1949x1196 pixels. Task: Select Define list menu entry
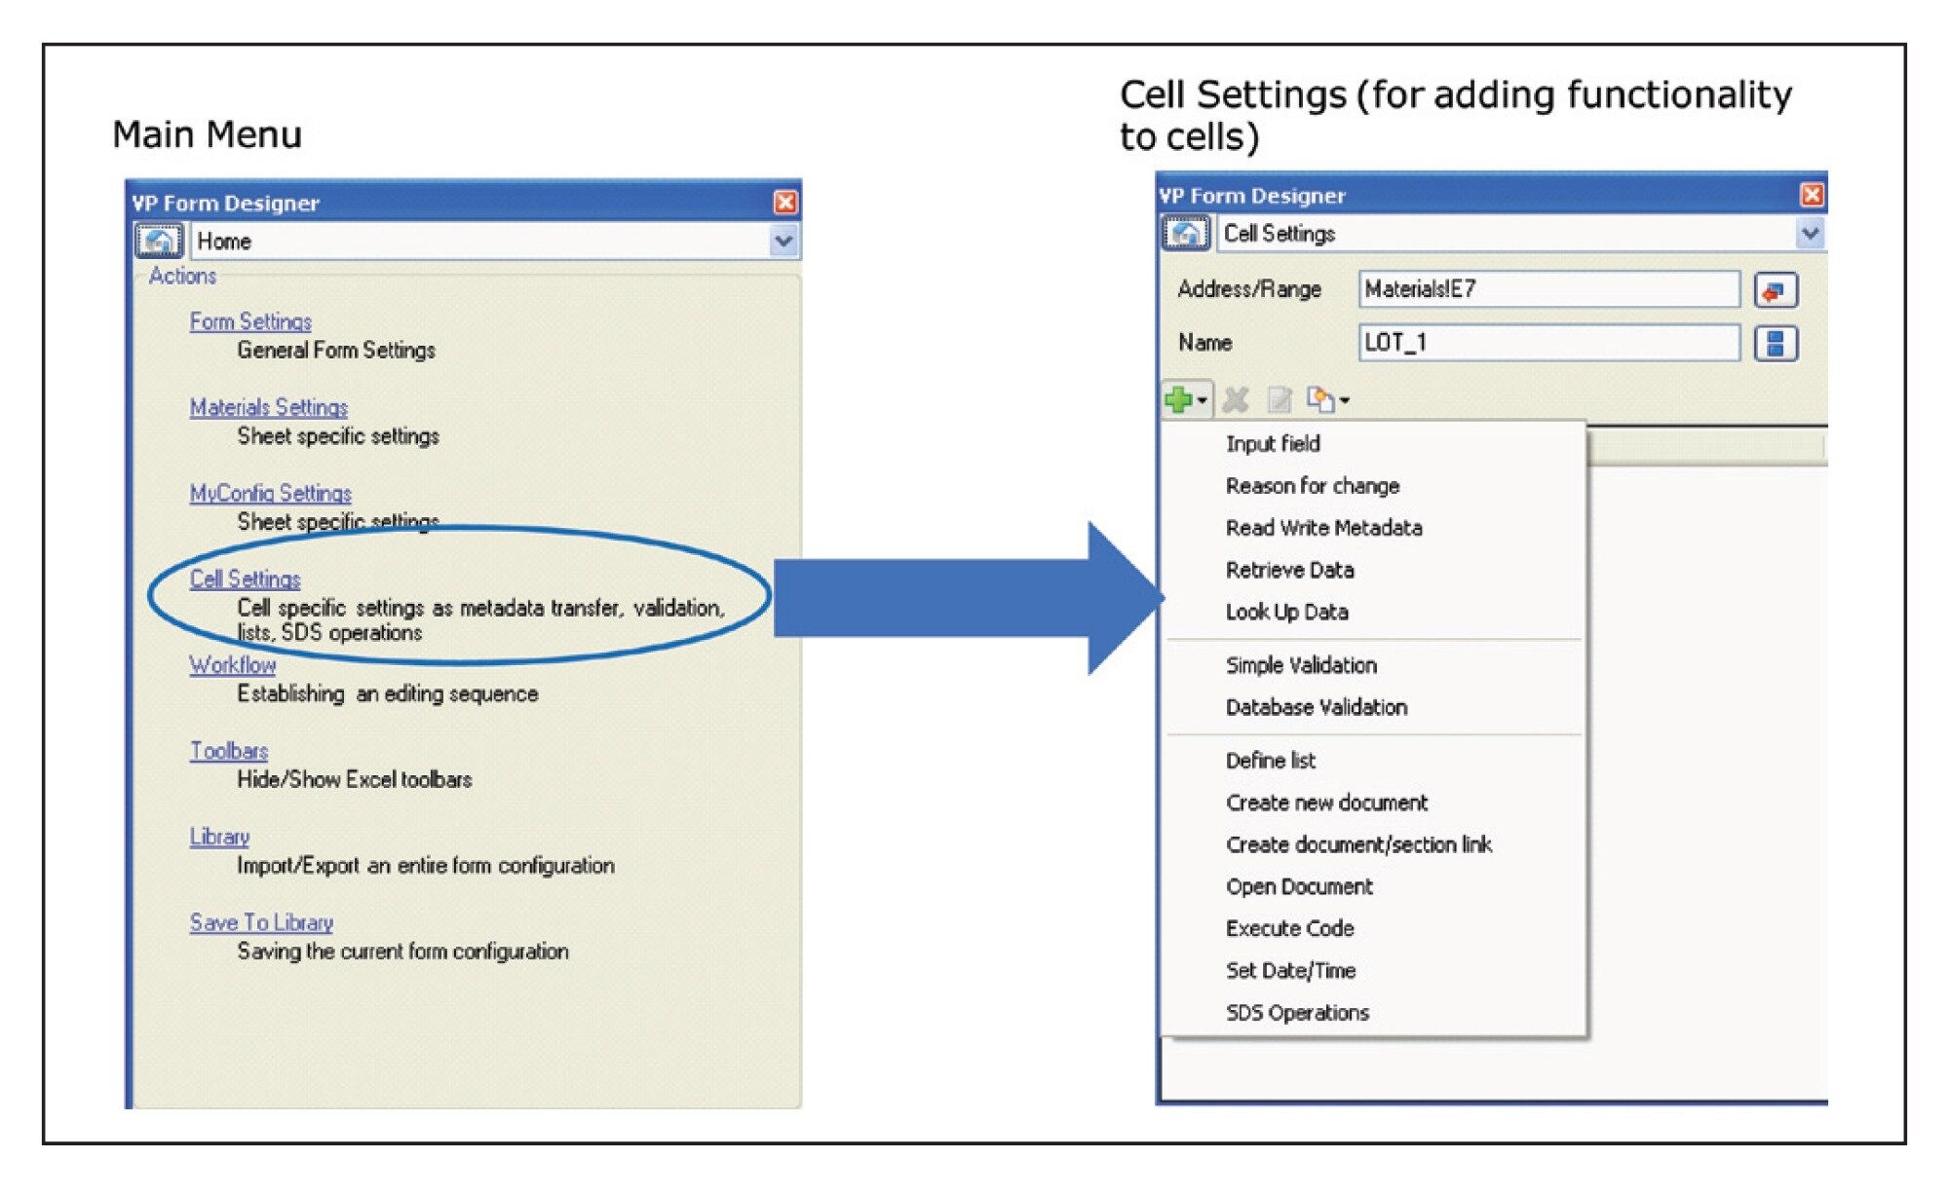coord(1271,761)
